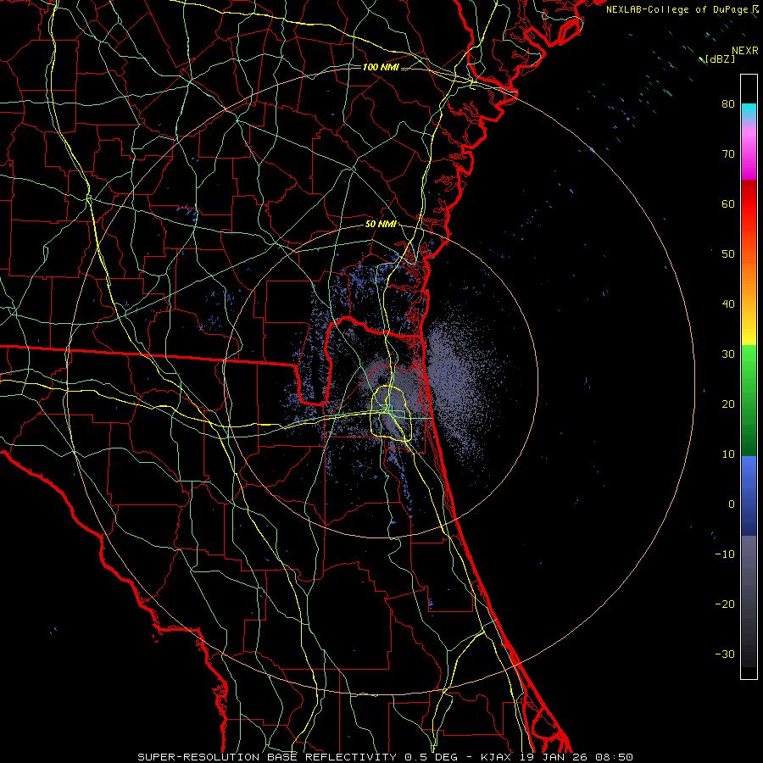Click the '50 NMI' range ring label
Viewport: 763px width, 763px height.
coord(381,225)
